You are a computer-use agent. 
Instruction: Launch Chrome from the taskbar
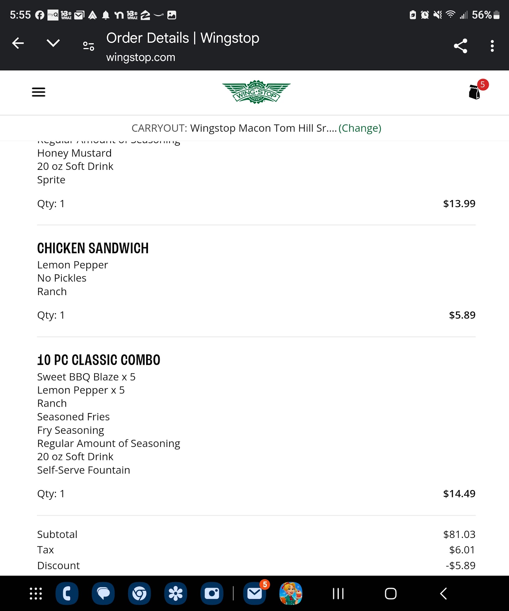click(139, 593)
